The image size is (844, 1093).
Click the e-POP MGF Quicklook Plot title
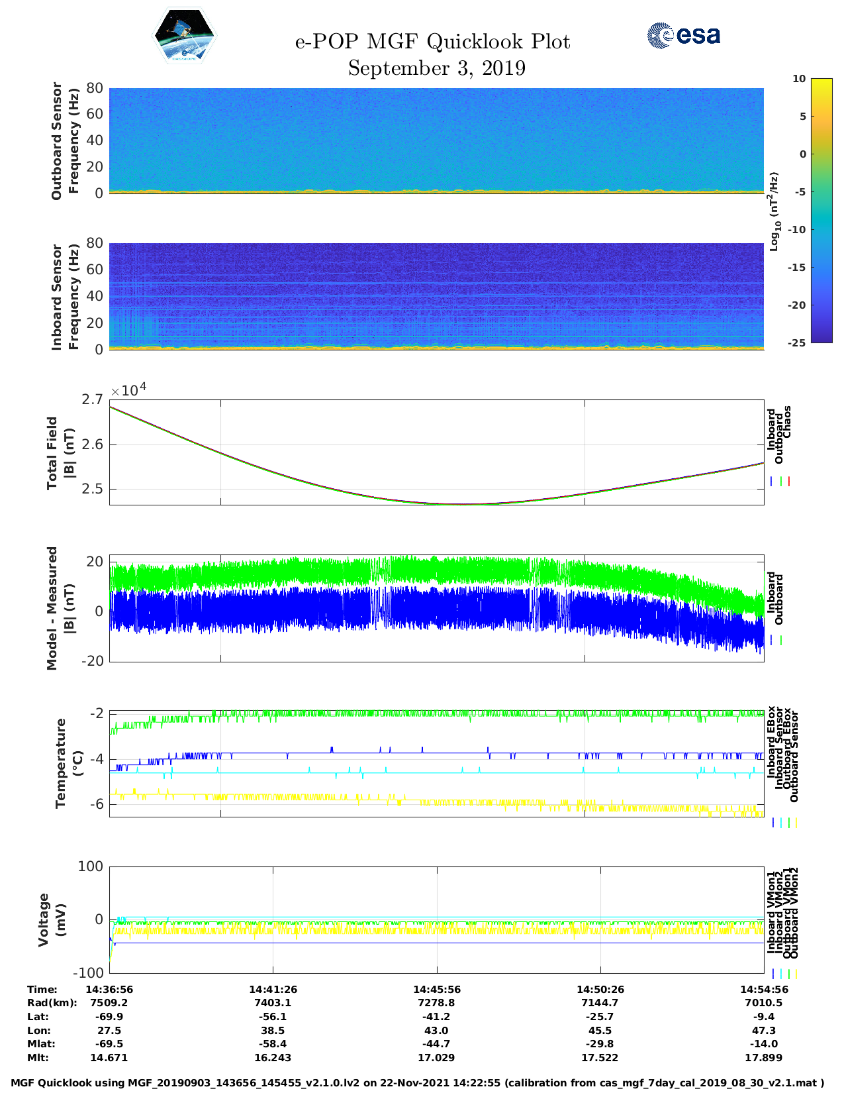click(x=433, y=42)
